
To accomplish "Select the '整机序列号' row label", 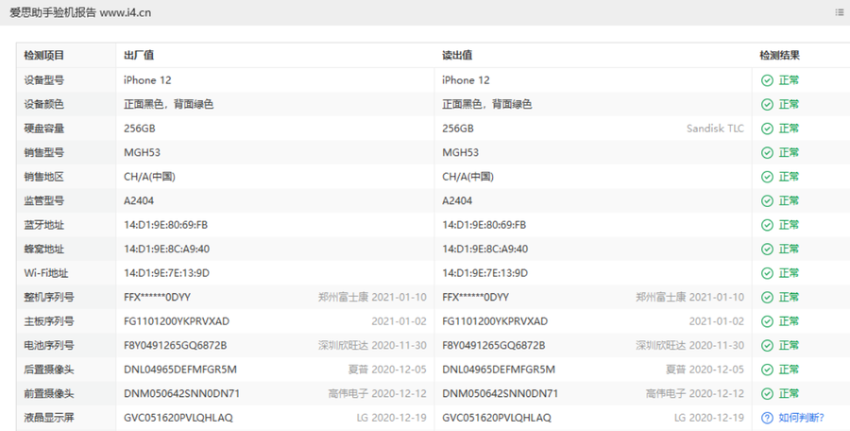I will pyautogui.click(x=49, y=298).
